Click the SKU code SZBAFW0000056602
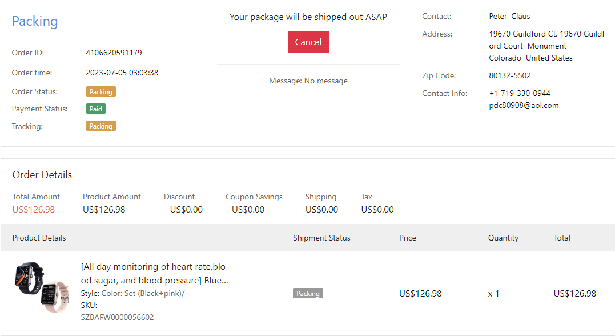Screen dimensions: 615x336 click(x=117, y=317)
